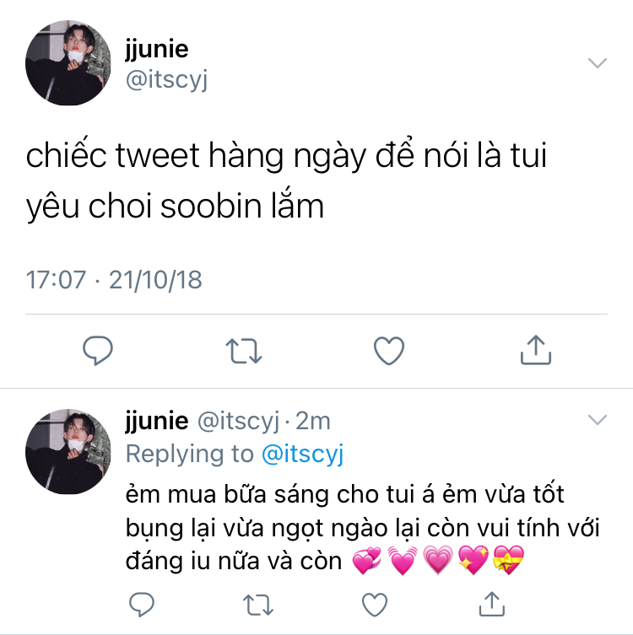Open jjunie profile picture on main tweet

coord(68,62)
